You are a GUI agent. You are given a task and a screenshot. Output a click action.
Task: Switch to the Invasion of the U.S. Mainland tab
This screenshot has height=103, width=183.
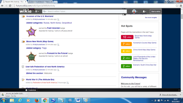[x=40, y=2]
